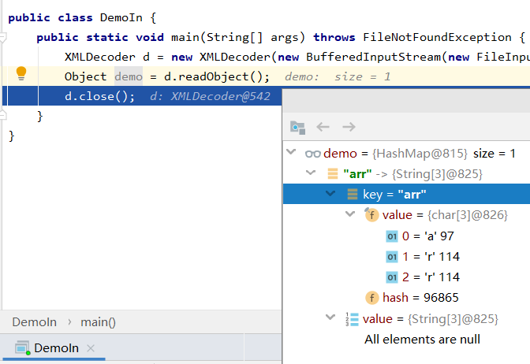Click main() in the breadcrumb bar
This screenshot has height=364, width=530.
98,321
